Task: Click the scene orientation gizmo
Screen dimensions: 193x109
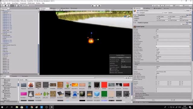Action: click(x=127, y=16)
